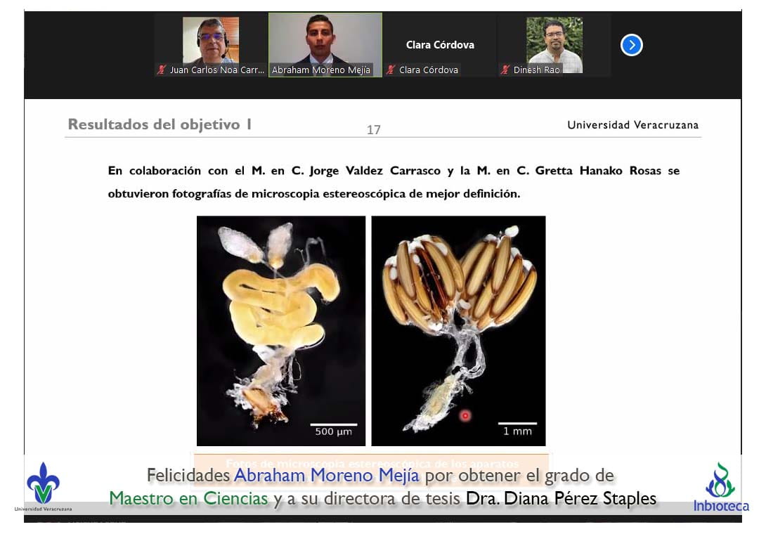Click the Universidad Veracruzana logo at bottom left
The width and height of the screenshot is (766, 534).
click(x=43, y=486)
